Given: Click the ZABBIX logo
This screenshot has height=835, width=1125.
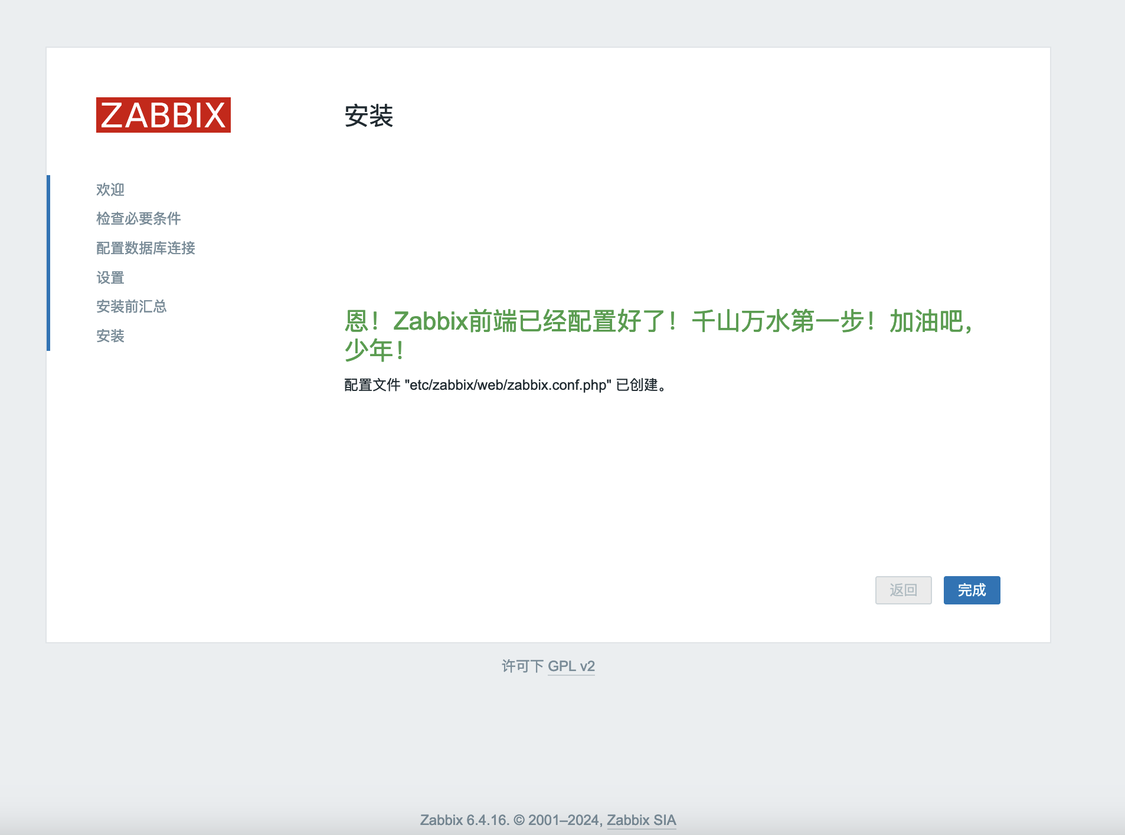Looking at the screenshot, I should click(x=163, y=115).
